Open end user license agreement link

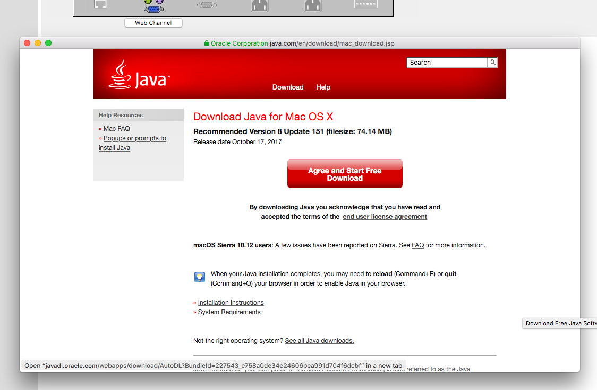pos(385,216)
